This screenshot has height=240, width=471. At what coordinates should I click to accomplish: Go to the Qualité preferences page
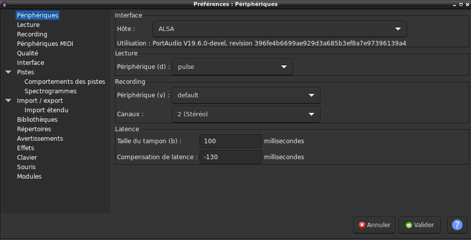(27, 53)
